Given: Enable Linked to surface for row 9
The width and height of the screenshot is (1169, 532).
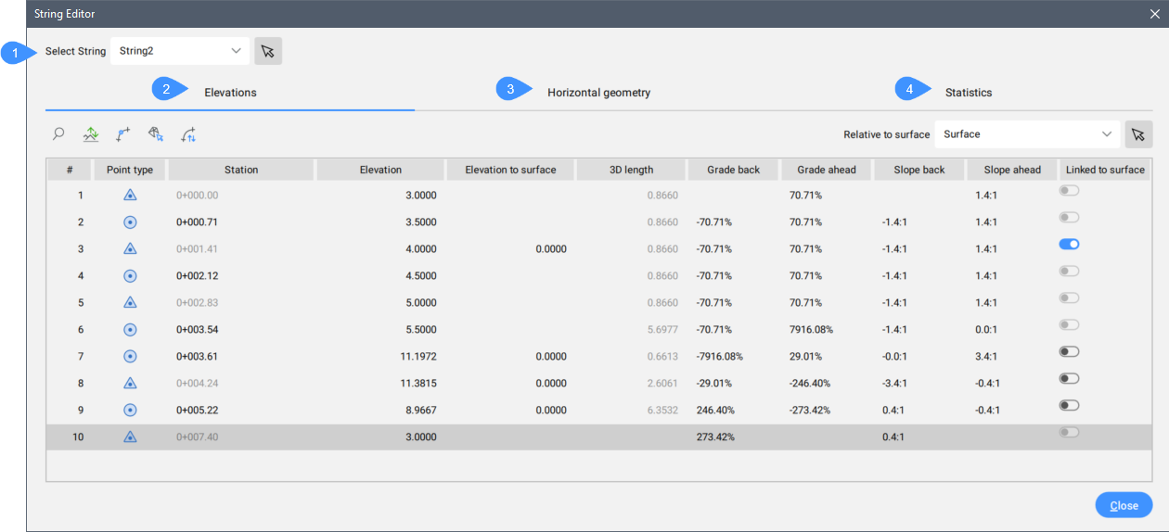Looking at the screenshot, I should pyautogui.click(x=1070, y=406).
